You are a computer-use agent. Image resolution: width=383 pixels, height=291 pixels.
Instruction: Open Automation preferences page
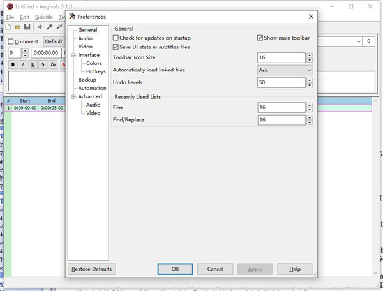92,88
